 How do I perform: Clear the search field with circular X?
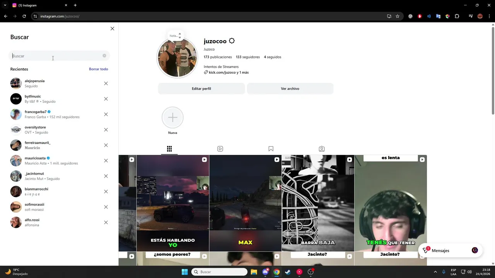(x=104, y=56)
